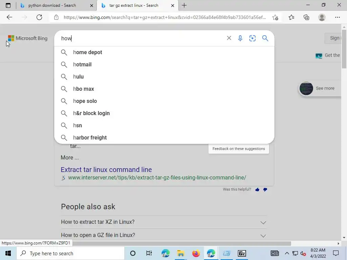
Task: Show hidden system tray icons
Action: (x=287, y=253)
